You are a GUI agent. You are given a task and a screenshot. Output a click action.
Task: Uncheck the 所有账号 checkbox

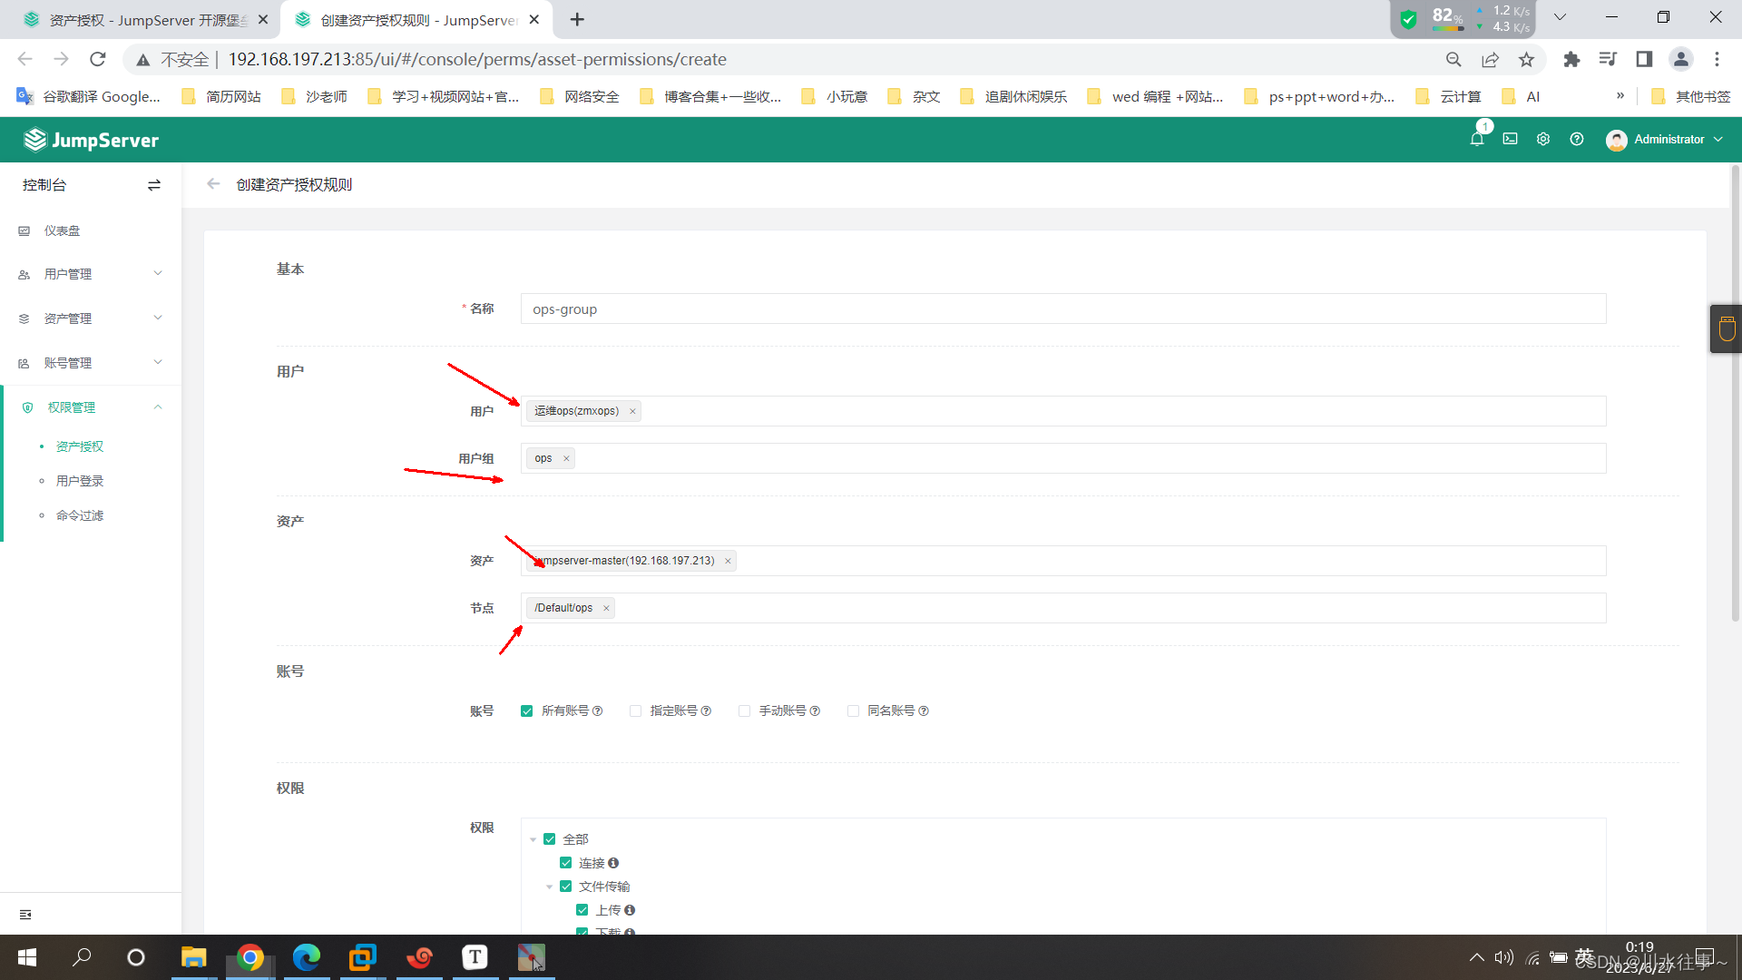[527, 711]
